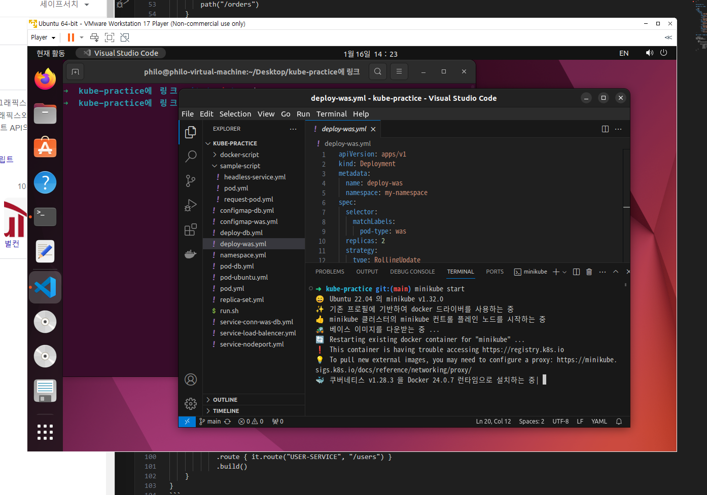Open the Docker view in activity bar

tap(191, 254)
